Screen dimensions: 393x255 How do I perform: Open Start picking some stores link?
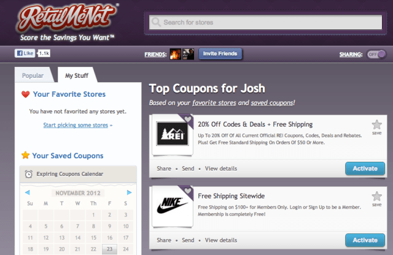(x=76, y=125)
